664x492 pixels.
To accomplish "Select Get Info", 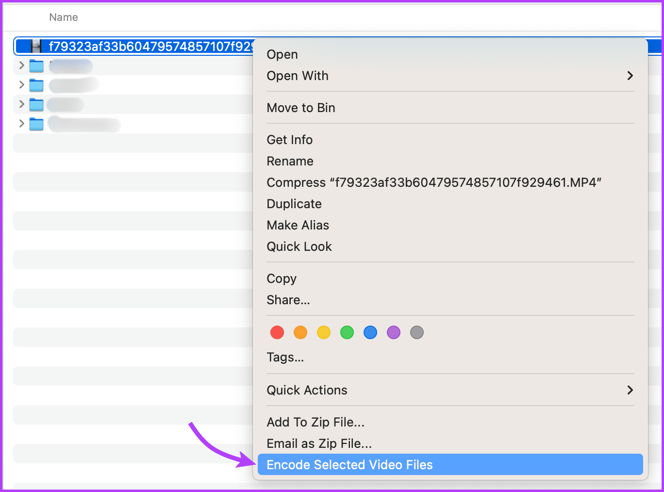I will tap(289, 140).
